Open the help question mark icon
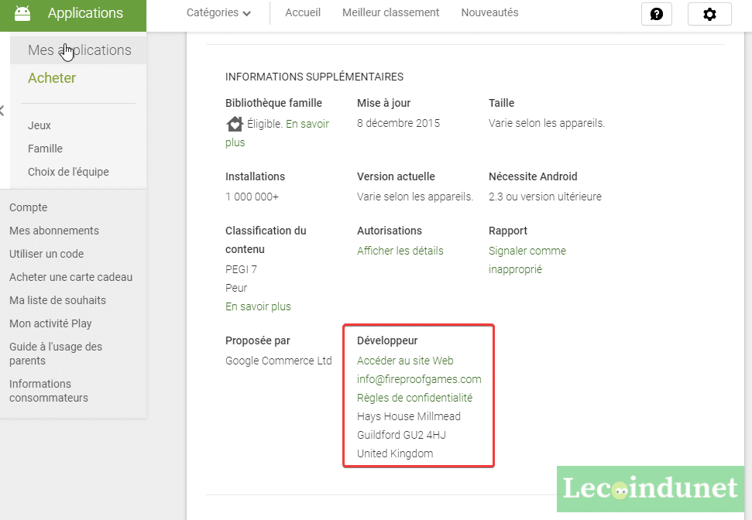The width and height of the screenshot is (752, 520). (656, 14)
